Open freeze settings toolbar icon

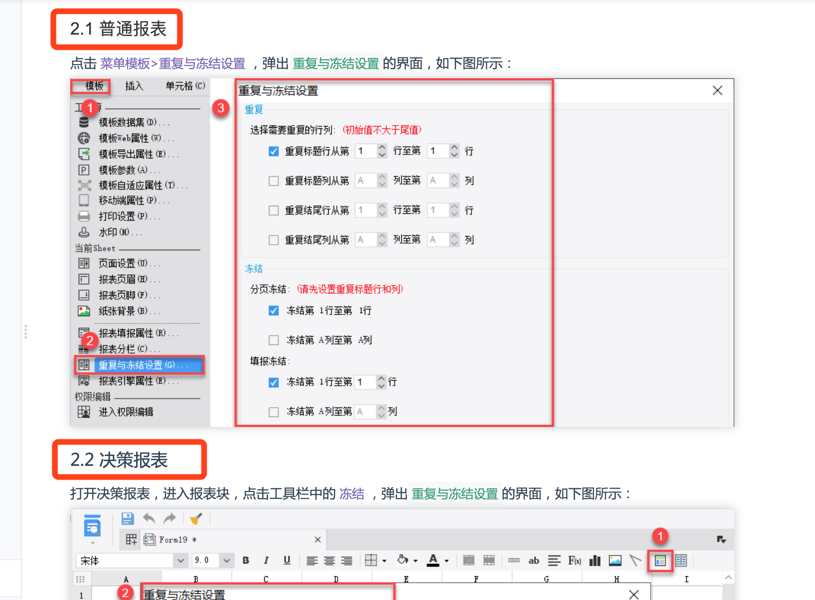tap(660, 561)
